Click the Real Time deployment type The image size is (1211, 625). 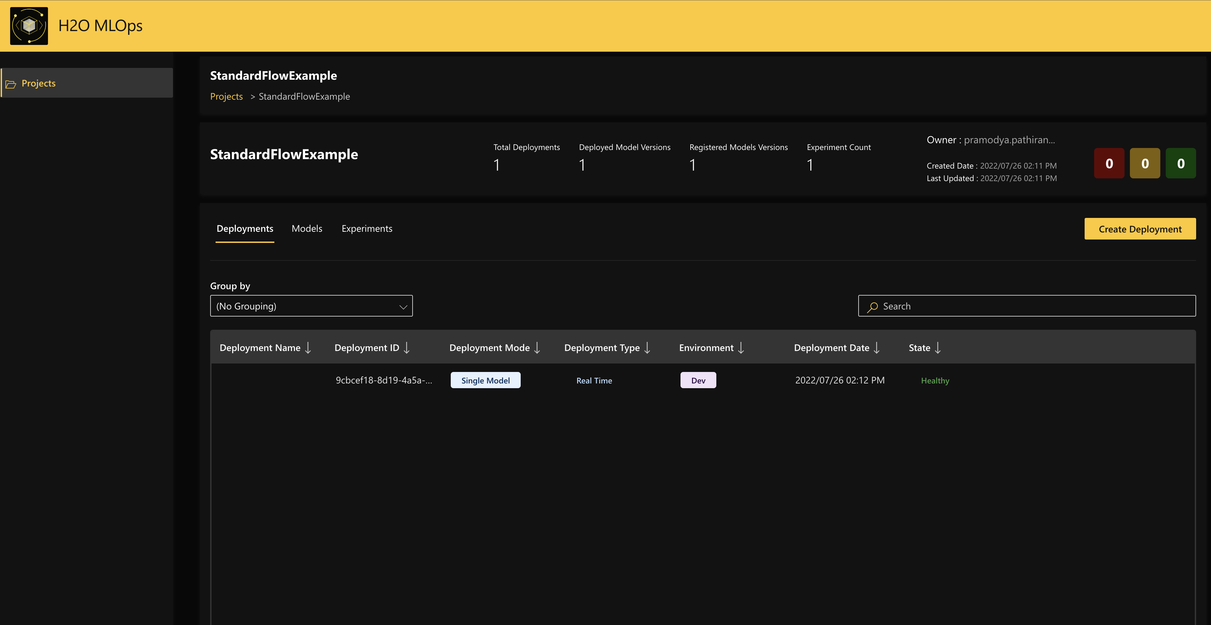[x=594, y=381]
